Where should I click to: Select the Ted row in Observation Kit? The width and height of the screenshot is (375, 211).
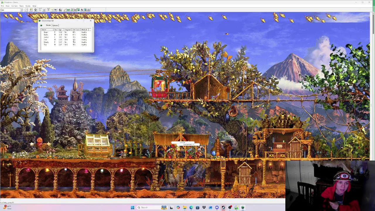(66, 45)
